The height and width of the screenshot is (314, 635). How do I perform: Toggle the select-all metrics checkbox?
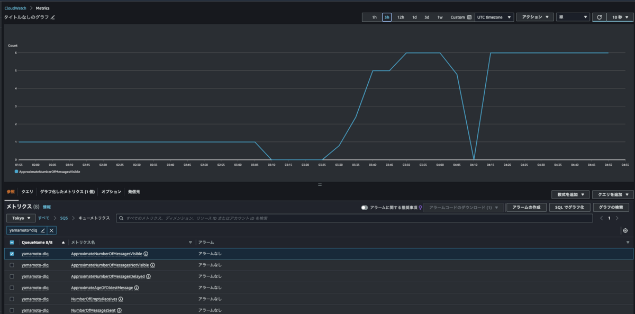12,243
